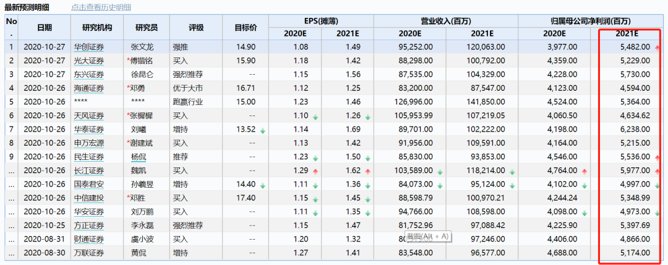Open the 申万宏源 institution link
The width and height of the screenshot is (668, 265).
coord(88,143)
